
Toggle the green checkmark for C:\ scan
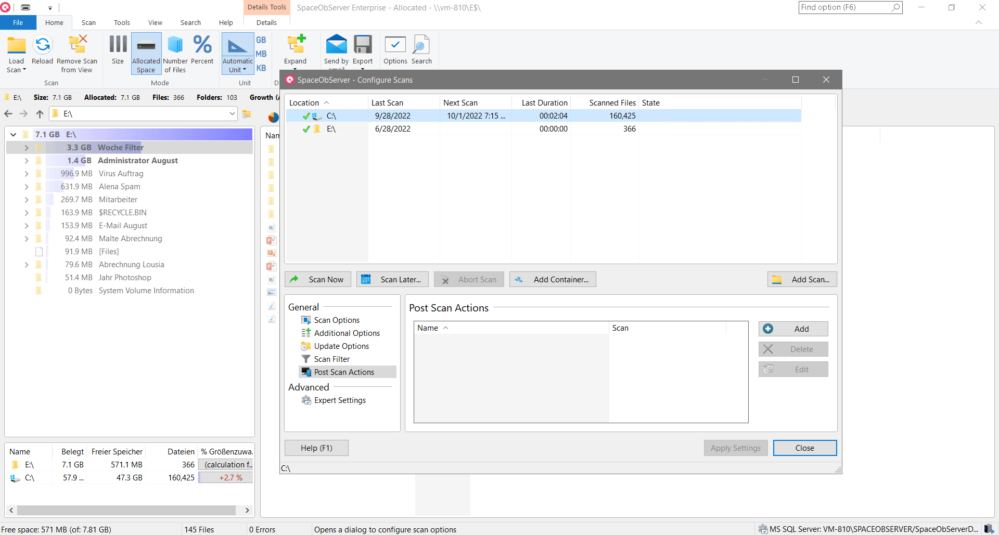(306, 116)
